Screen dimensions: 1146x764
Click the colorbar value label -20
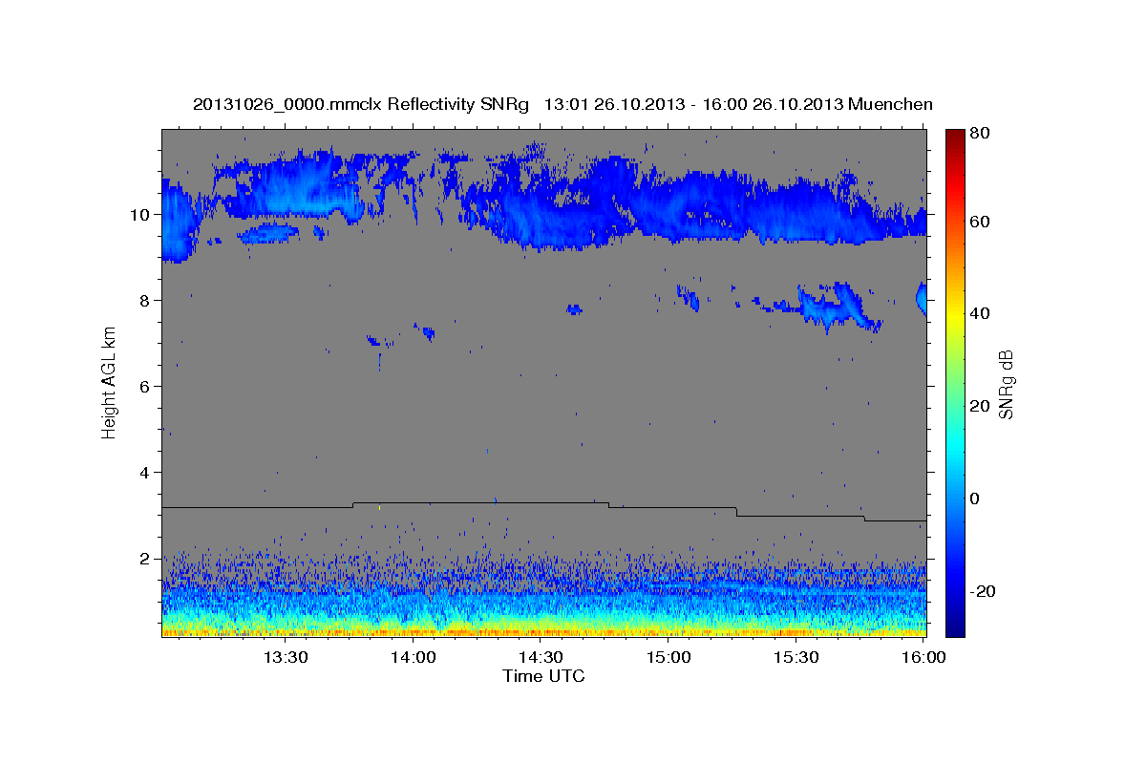pyautogui.click(x=984, y=592)
